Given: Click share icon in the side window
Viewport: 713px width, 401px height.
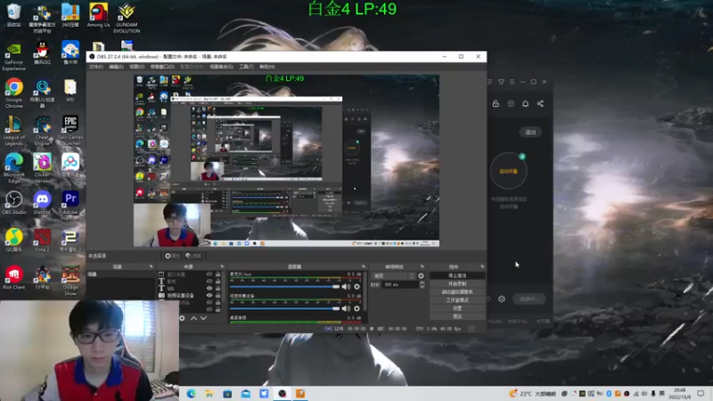Looking at the screenshot, I should pyautogui.click(x=540, y=103).
